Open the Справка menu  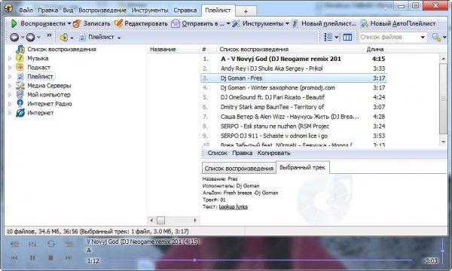pyautogui.click(x=185, y=11)
